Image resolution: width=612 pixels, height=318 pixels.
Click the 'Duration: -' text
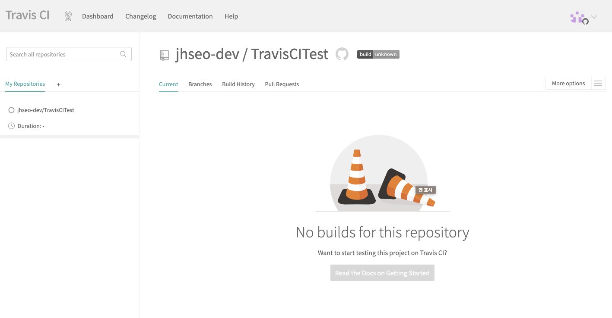point(31,126)
